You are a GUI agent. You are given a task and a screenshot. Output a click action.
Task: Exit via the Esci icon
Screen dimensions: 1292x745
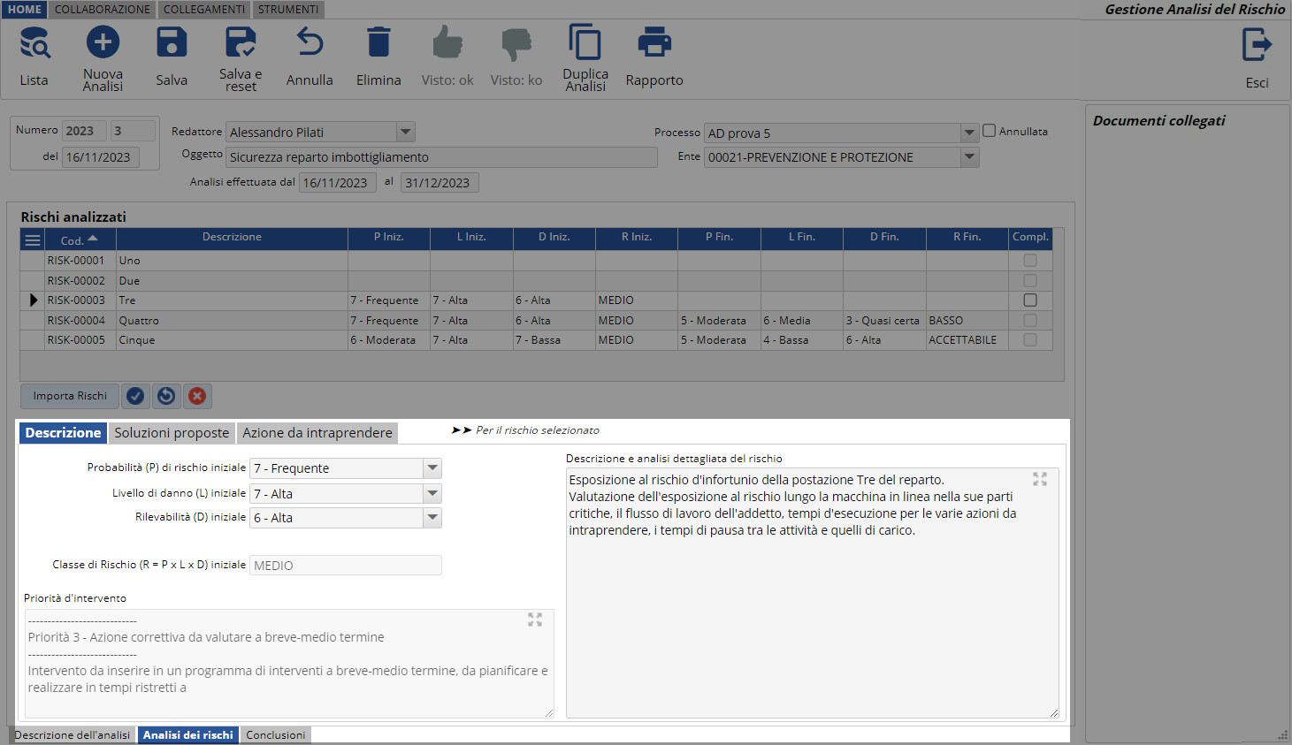pyautogui.click(x=1257, y=45)
